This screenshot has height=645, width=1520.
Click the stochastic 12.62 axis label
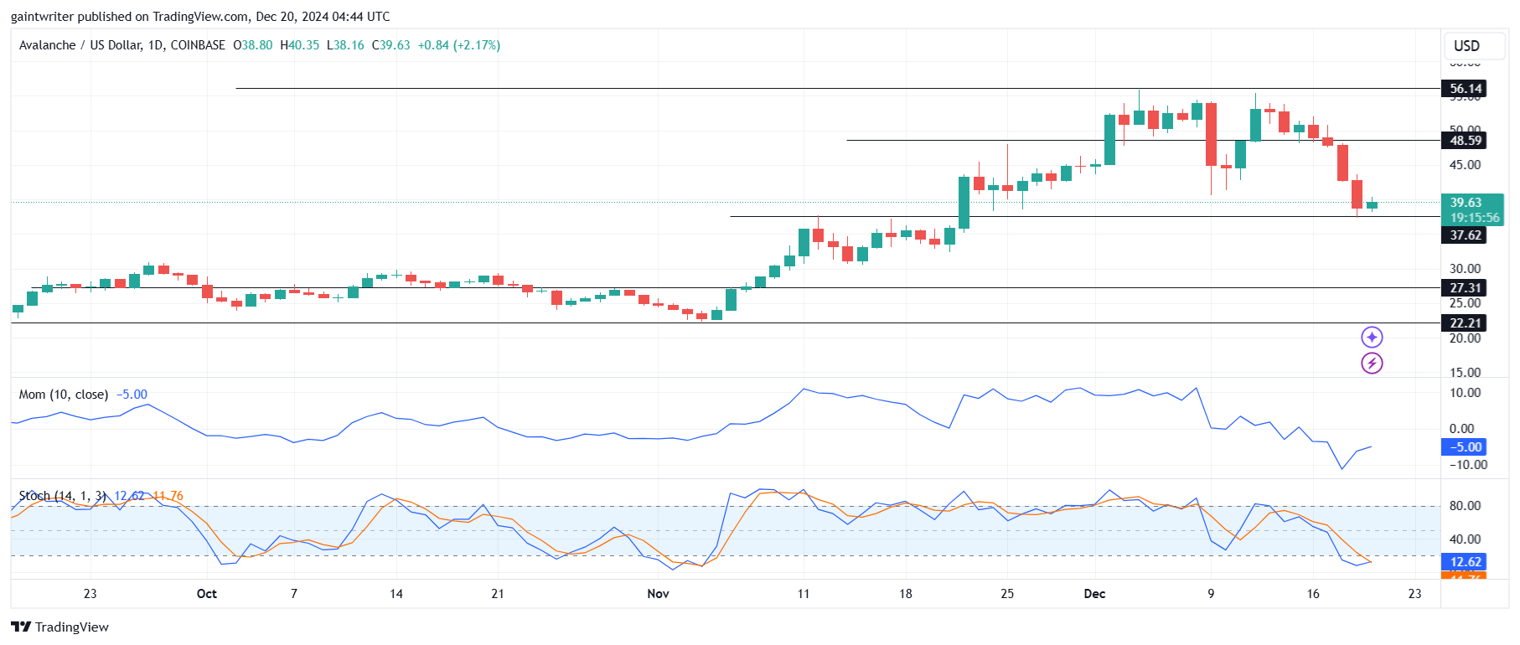point(1466,562)
